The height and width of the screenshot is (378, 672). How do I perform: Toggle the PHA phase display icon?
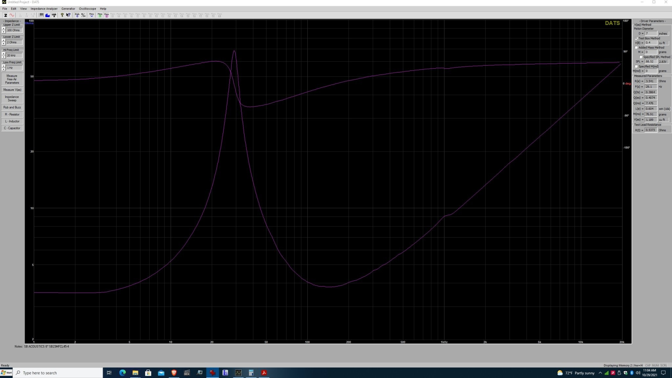(x=77, y=15)
